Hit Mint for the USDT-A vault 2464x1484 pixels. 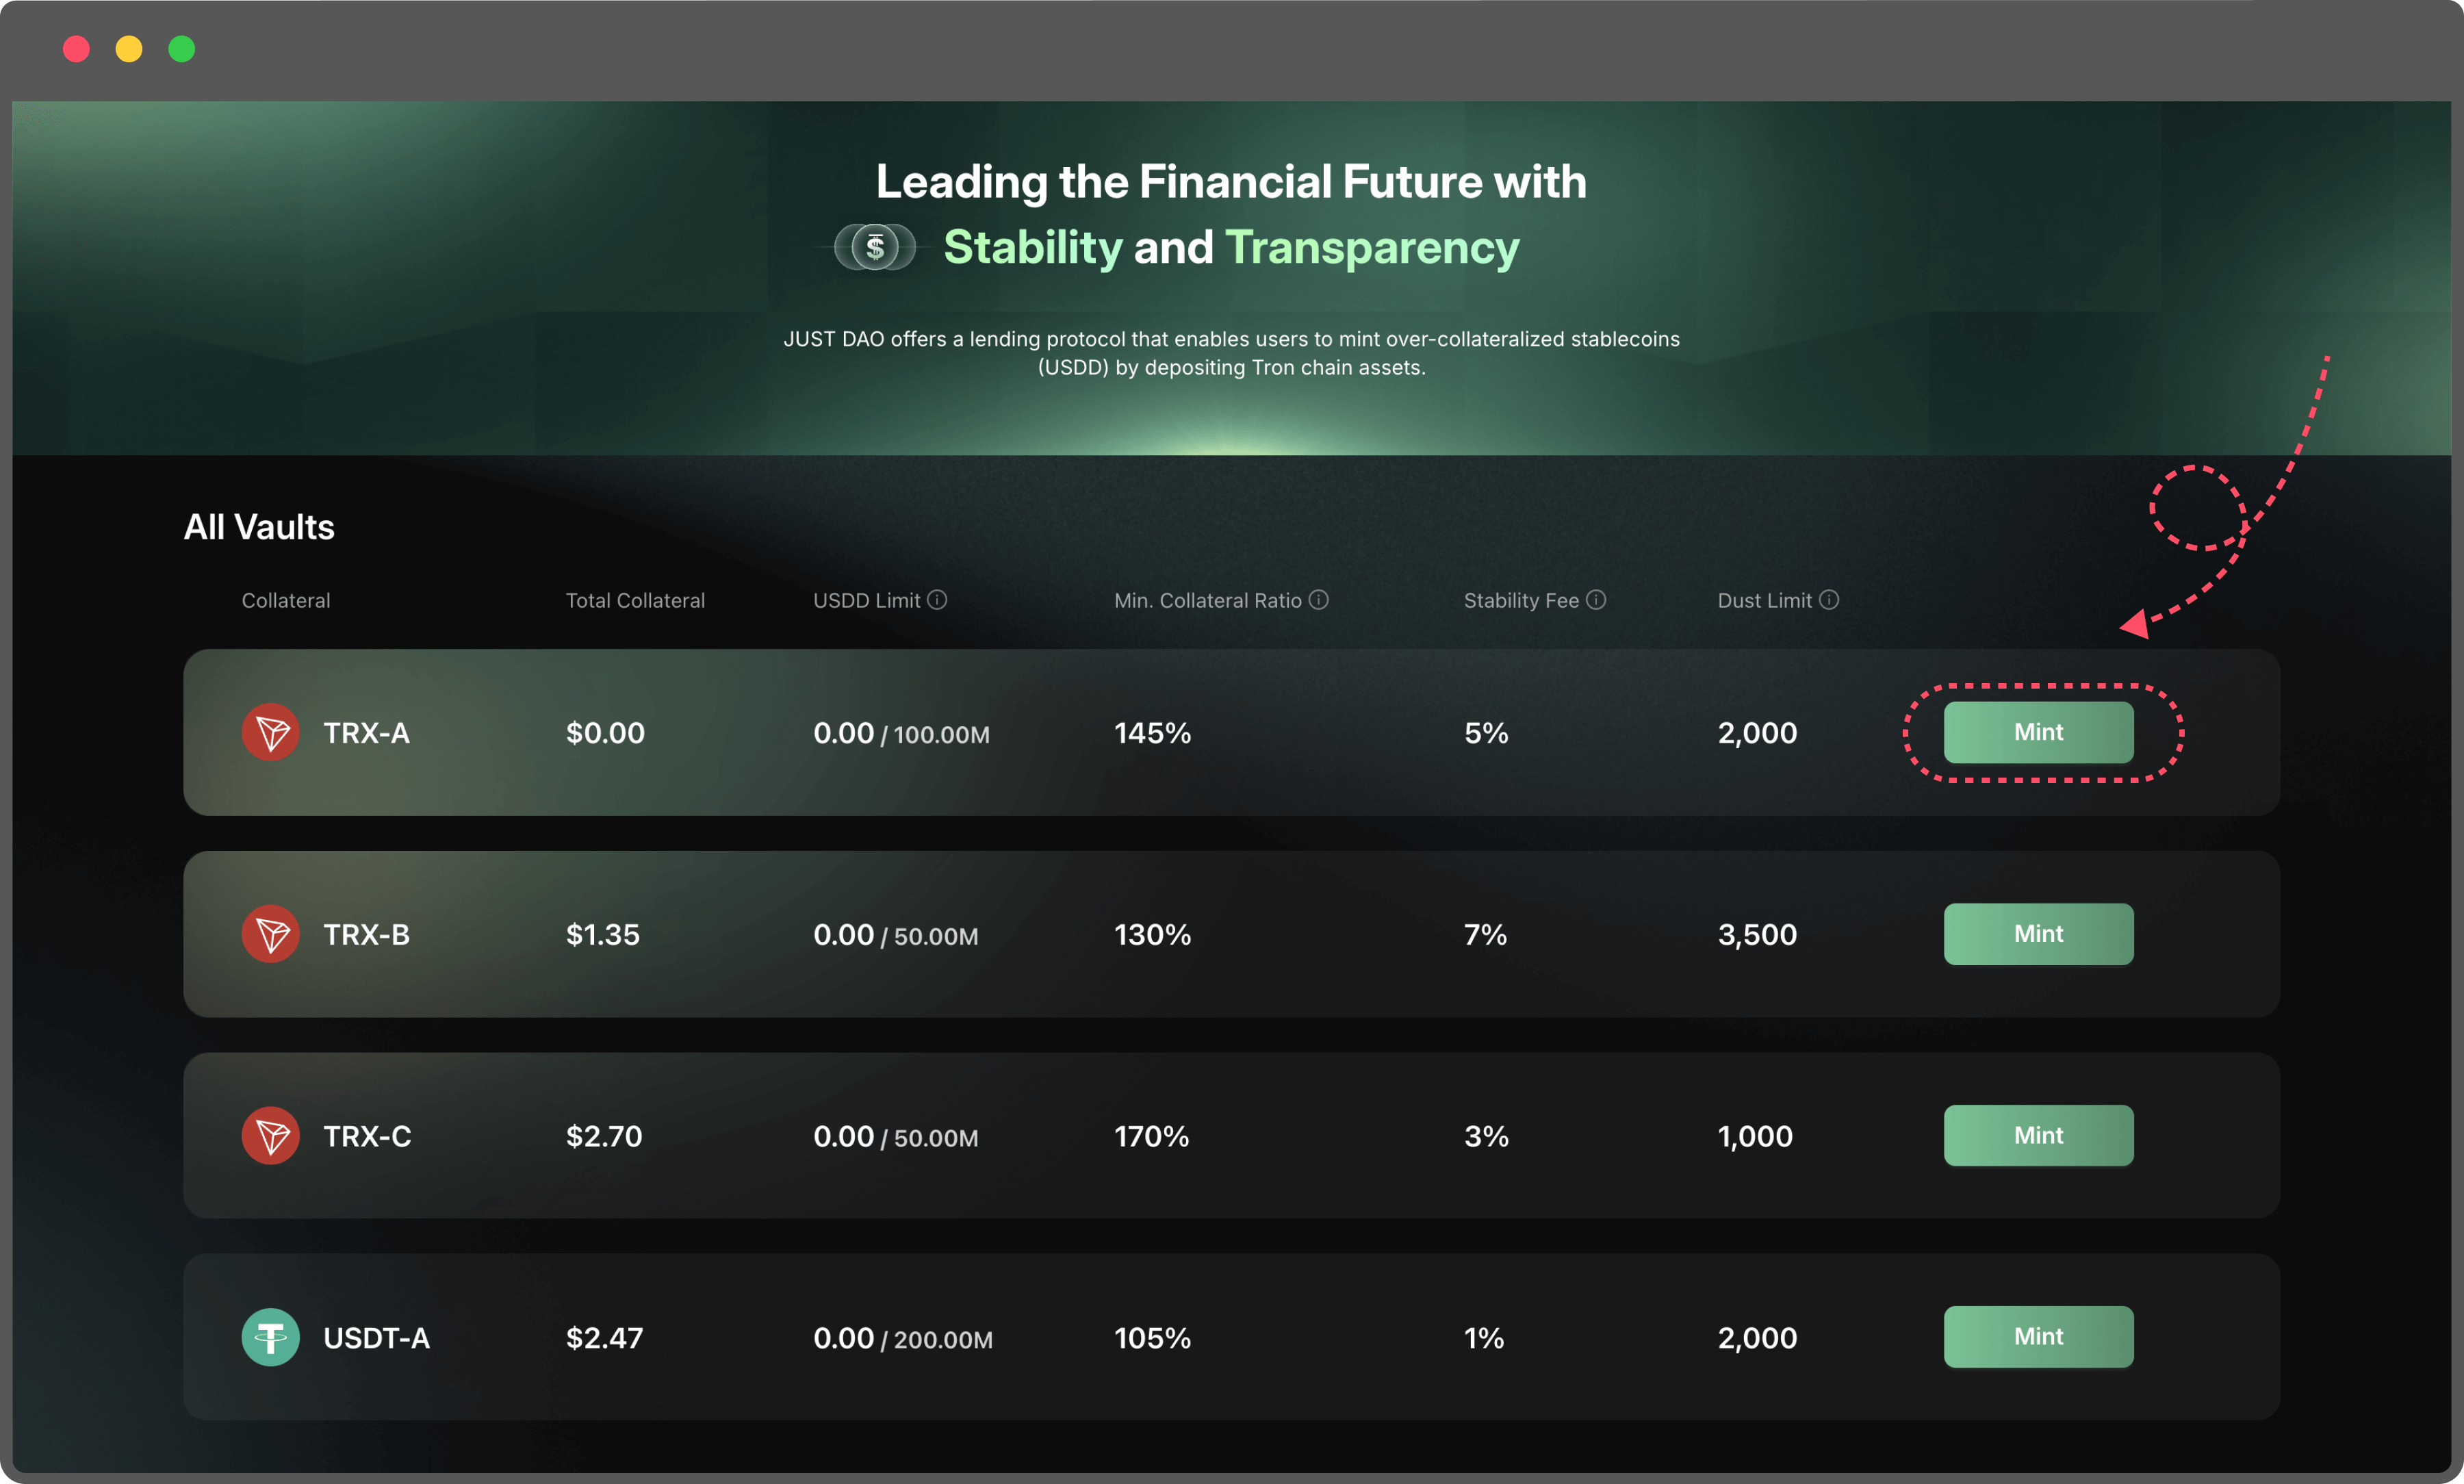(x=2038, y=1337)
